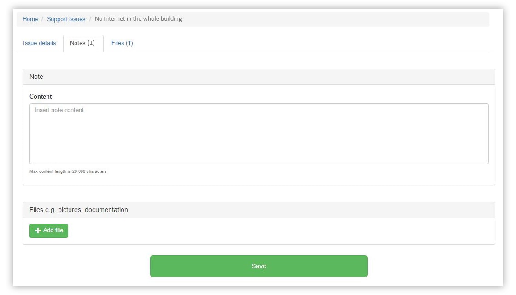Go to the Home breadcrumb link
Viewport: 516px width, 295px height.
tap(30, 19)
